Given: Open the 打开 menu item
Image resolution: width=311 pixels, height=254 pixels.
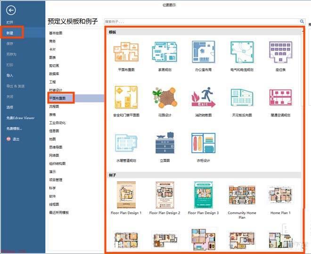Looking at the screenshot, I should [10, 22].
